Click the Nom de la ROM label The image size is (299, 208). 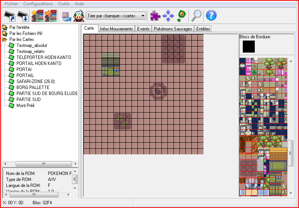point(21,173)
